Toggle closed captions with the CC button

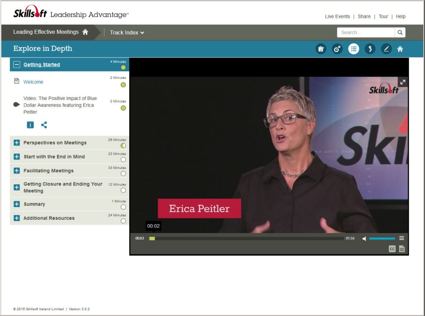(x=392, y=249)
